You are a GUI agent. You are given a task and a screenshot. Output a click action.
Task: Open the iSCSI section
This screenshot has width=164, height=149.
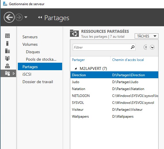27,74
